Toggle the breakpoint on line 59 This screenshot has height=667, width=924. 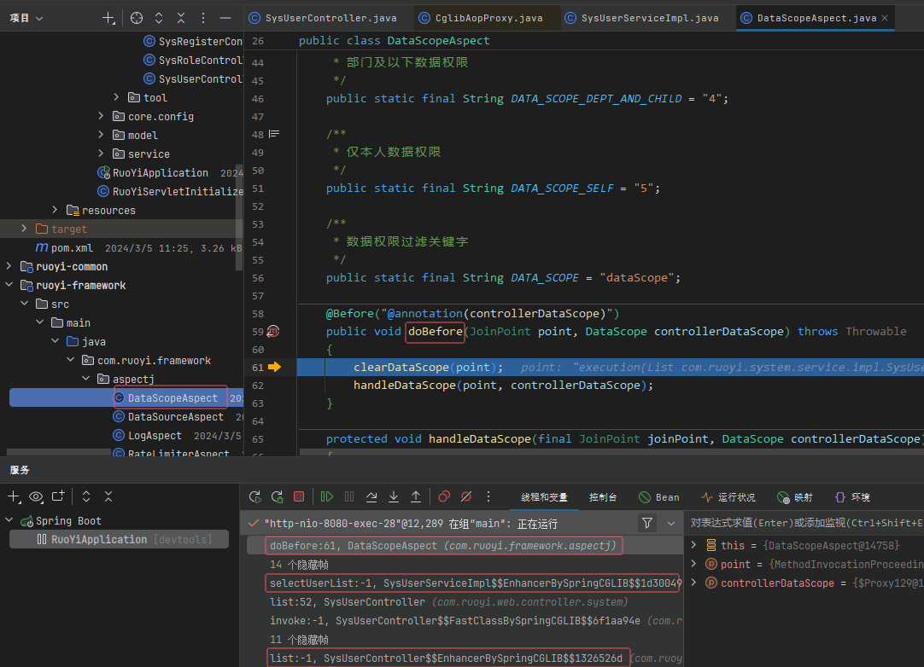(x=273, y=332)
